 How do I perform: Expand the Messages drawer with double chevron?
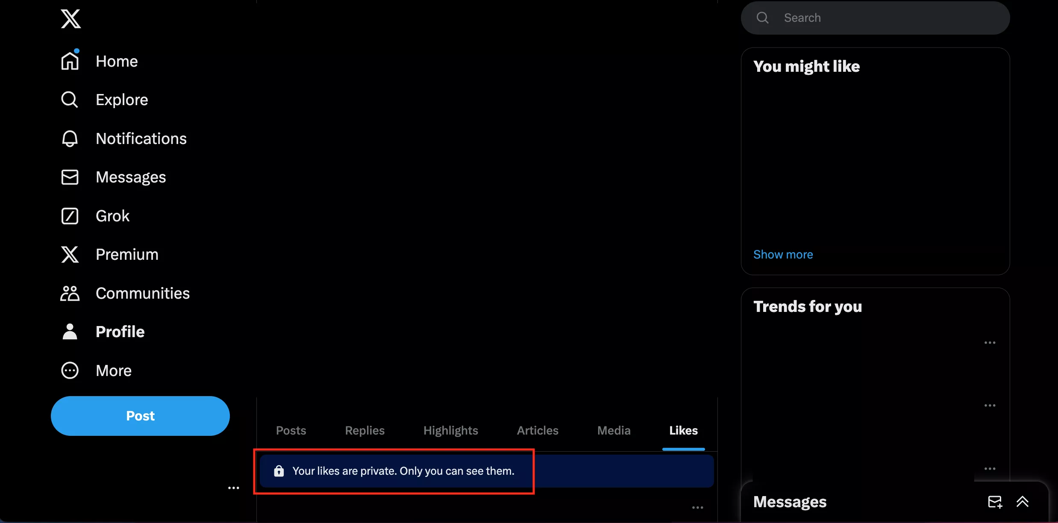pyautogui.click(x=1023, y=502)
